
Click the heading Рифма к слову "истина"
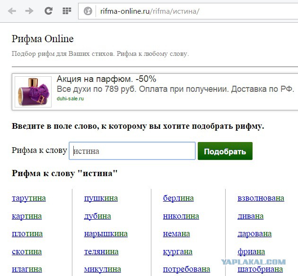(65, 174)
